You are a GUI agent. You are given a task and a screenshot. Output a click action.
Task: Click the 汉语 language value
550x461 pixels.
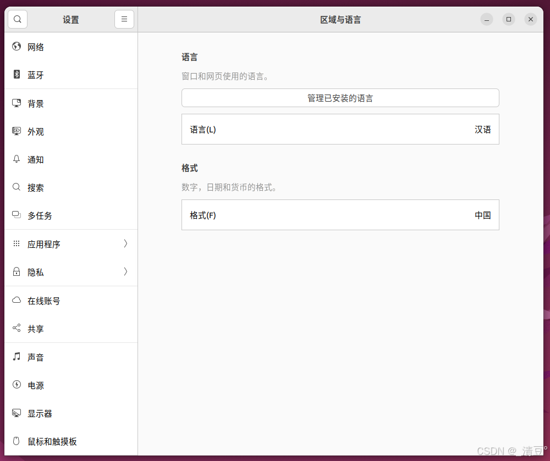[x=483, y=130]
